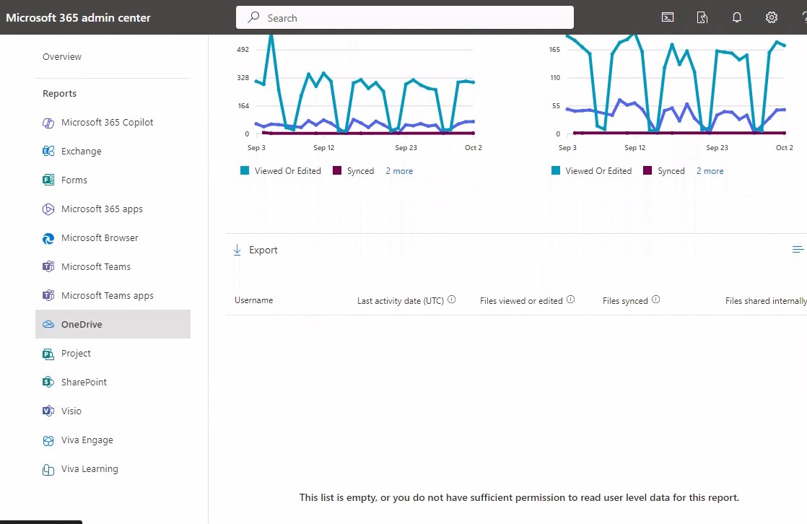Toggle Viewed Or Edited swatch in right chart
Viewport: 807px width, 524px height.
555,170
